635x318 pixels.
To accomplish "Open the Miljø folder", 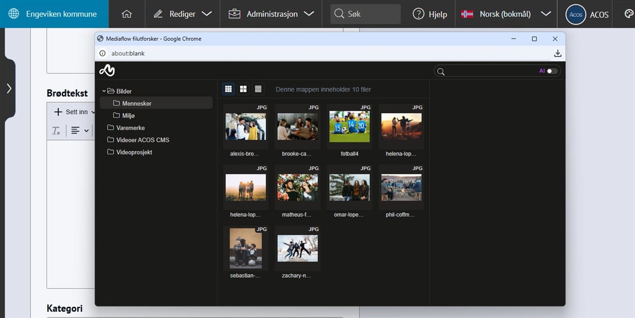I will point(128,115).
